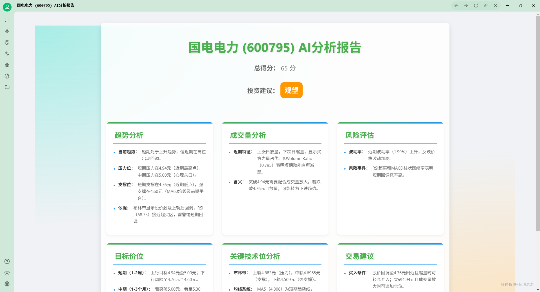Click the 风险评估 card heading
The width and height of the screenshot is (540, 292).
[359, 135]
